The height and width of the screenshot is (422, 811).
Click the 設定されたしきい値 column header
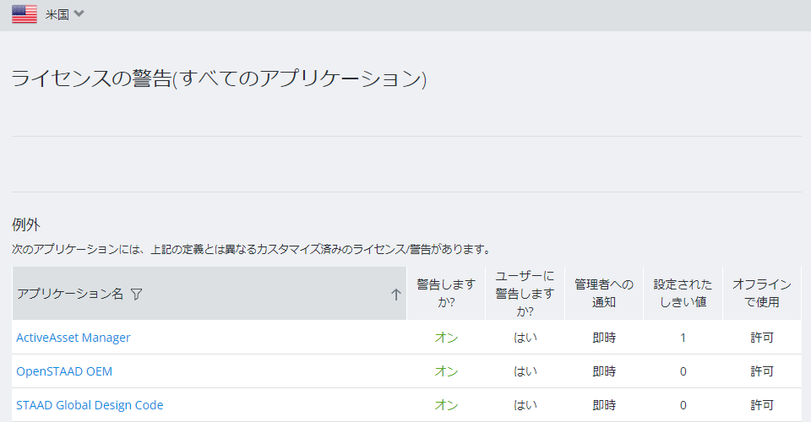point(683,294)
